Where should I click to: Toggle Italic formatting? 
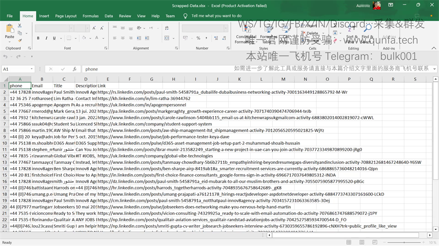point(46,38)
